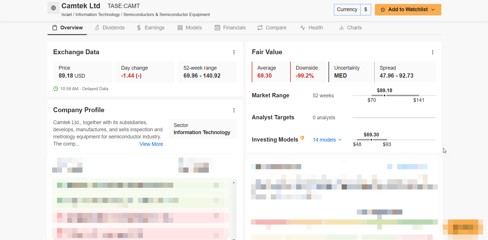This screenshot has width=488, height=240.
Task: Switch to the Overview tab
Action: pos(67,28)
